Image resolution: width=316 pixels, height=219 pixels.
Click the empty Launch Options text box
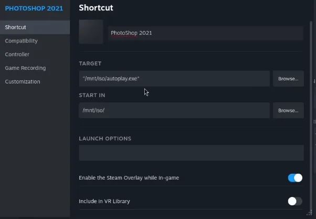[x=191, y=153]
